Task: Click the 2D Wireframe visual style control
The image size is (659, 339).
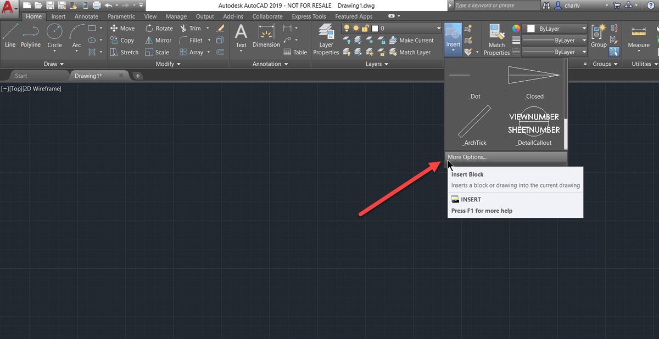Action: coord(42,88)
